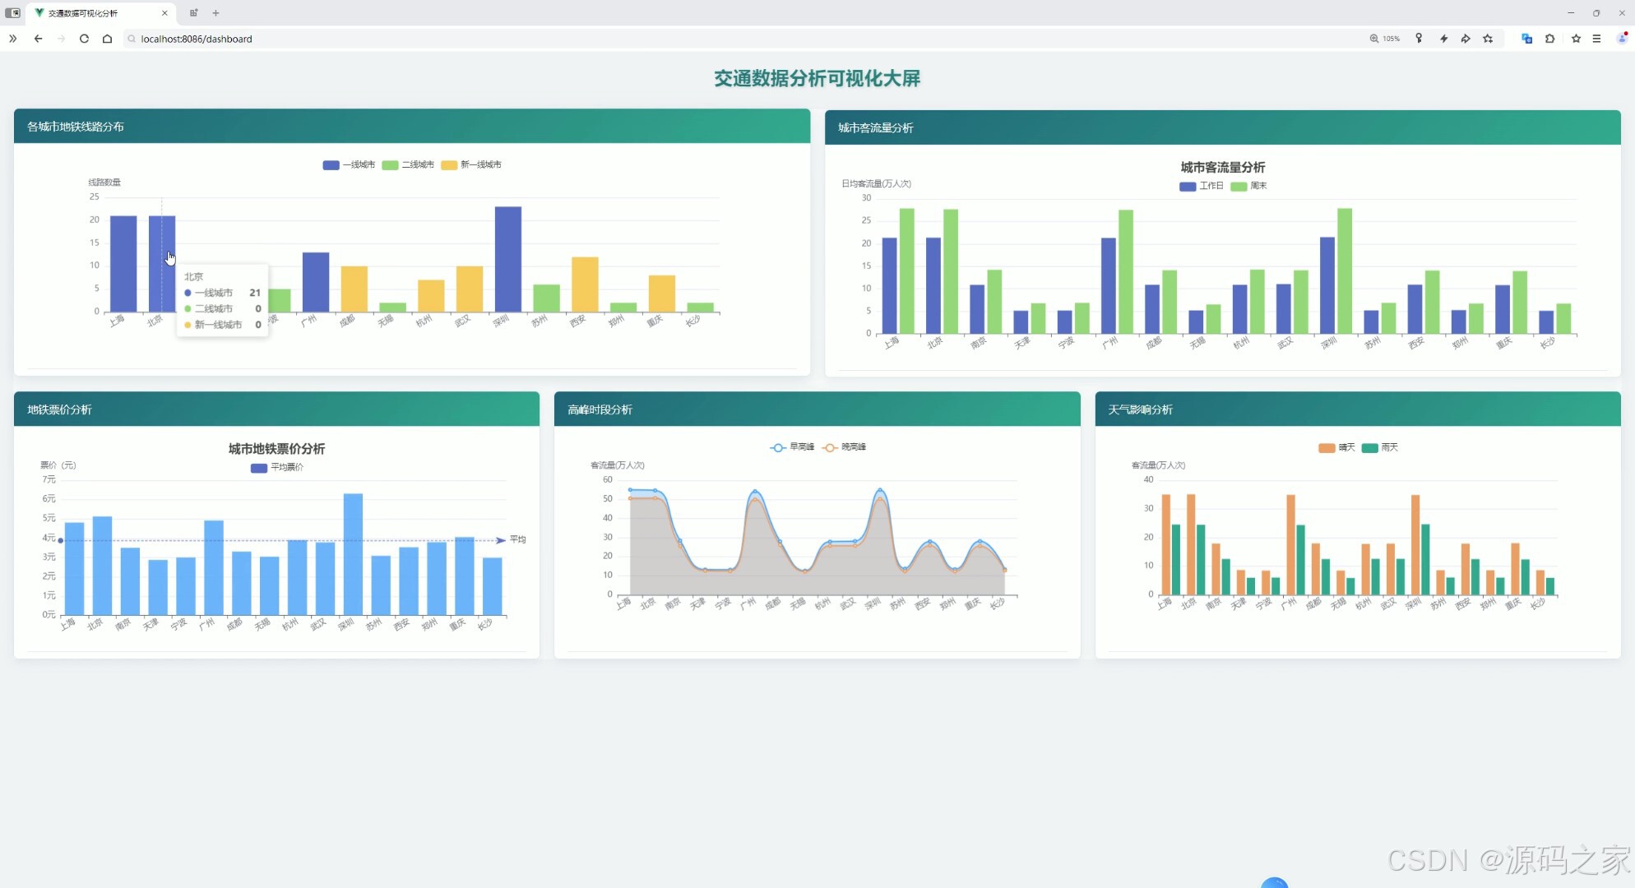Go back with the back arrow

click(x=38, y=39)
